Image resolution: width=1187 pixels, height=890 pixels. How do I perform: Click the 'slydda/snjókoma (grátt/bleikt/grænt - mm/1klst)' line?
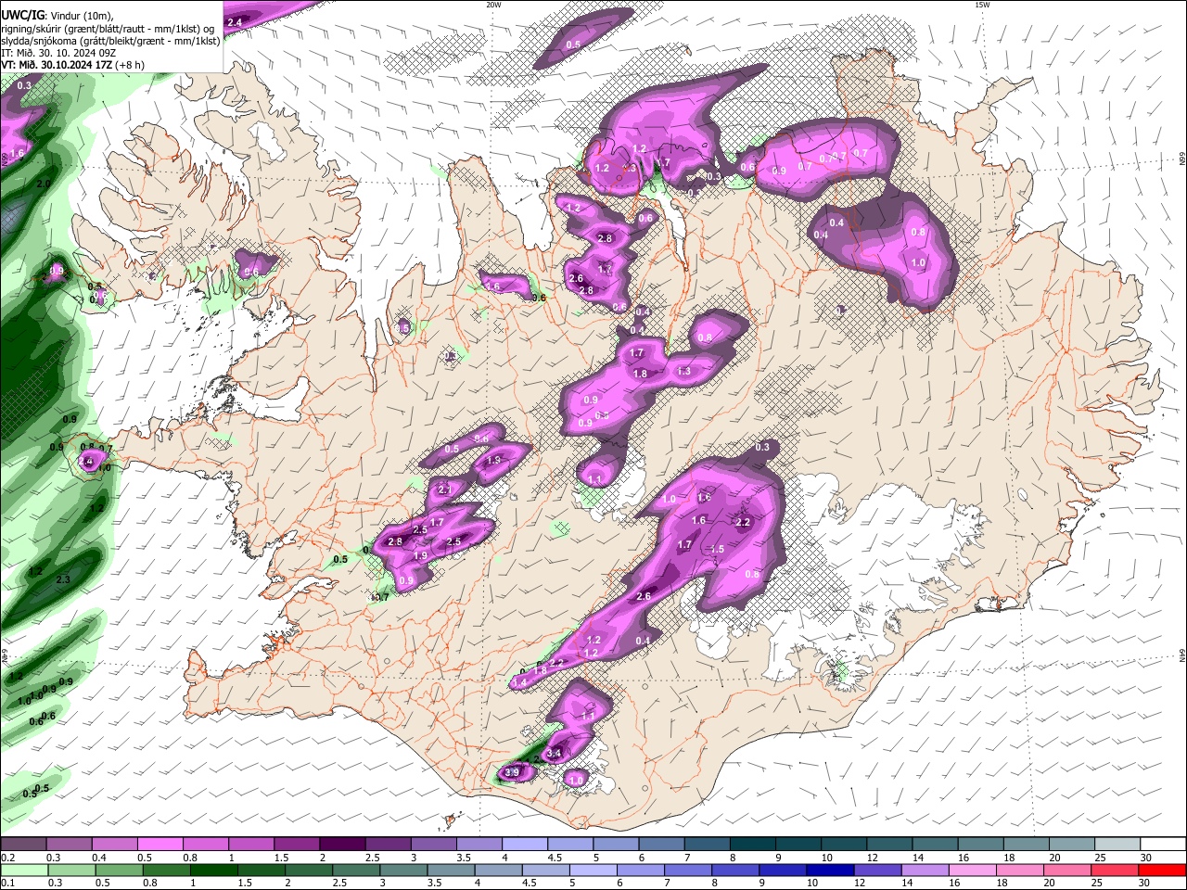click(110, 41)
